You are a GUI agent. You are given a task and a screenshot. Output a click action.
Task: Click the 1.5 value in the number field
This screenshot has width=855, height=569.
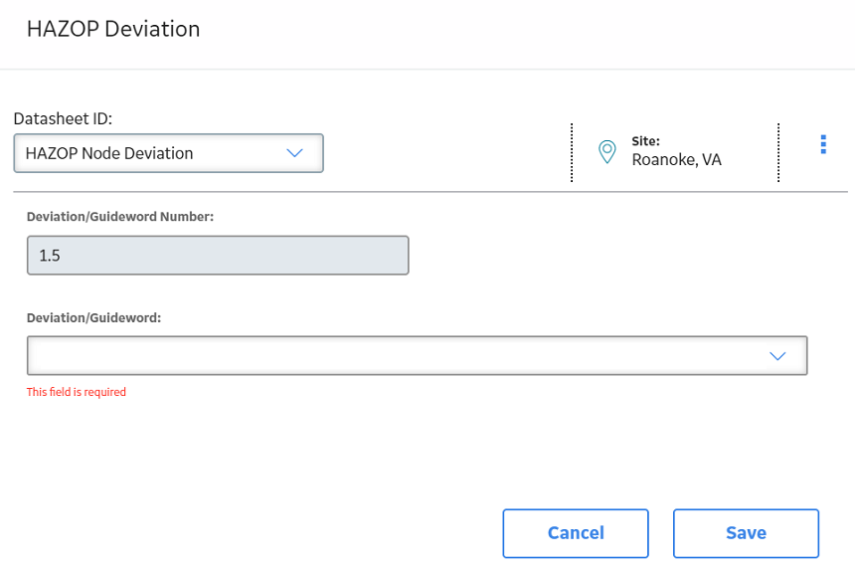[50, 256]
